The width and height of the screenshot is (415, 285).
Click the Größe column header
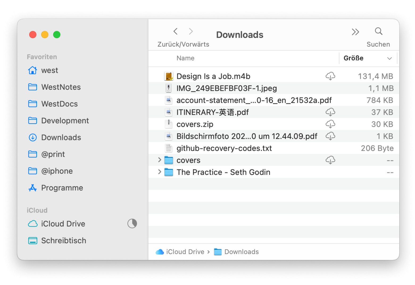click(353, 58)
